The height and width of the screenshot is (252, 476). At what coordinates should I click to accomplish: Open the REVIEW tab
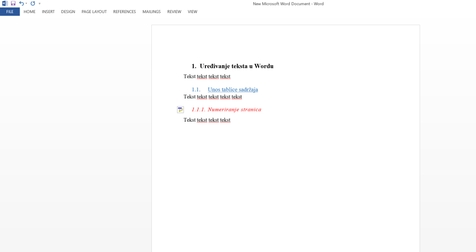click(x=174, y=12)
